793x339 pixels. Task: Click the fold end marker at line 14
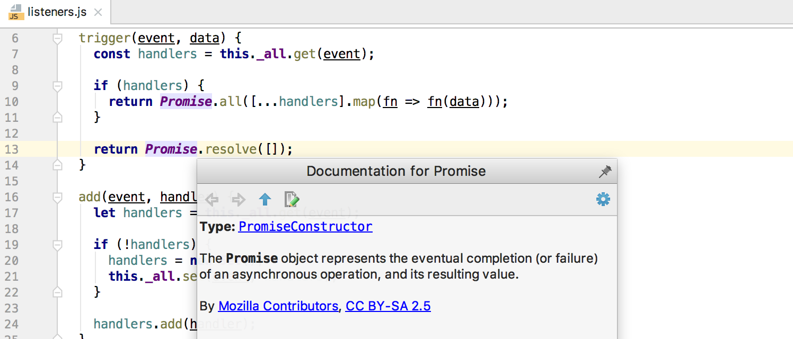pos(57,165)
